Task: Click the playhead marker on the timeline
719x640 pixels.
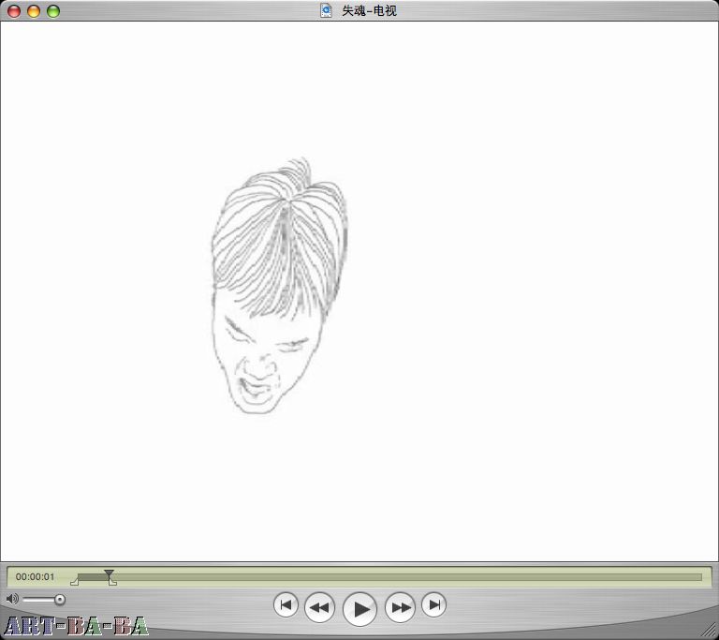Action: 109,573
